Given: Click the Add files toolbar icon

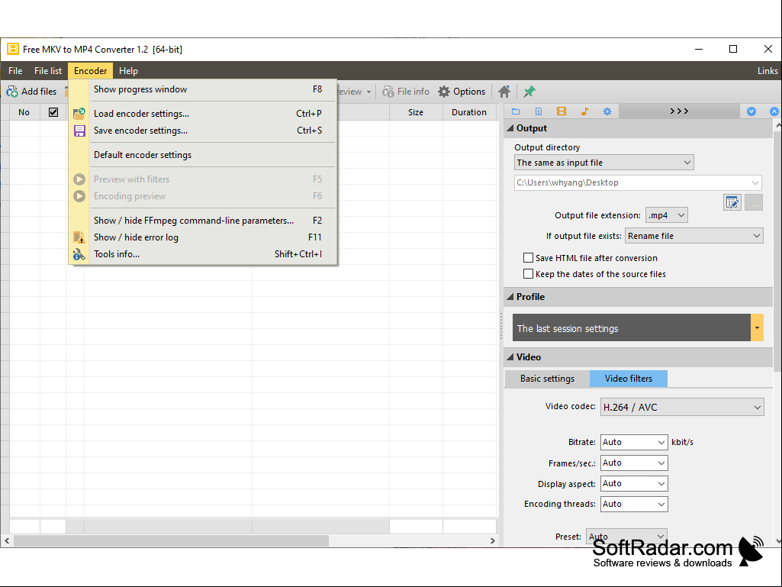Looking at the screenshot, I should pos(12,92).
